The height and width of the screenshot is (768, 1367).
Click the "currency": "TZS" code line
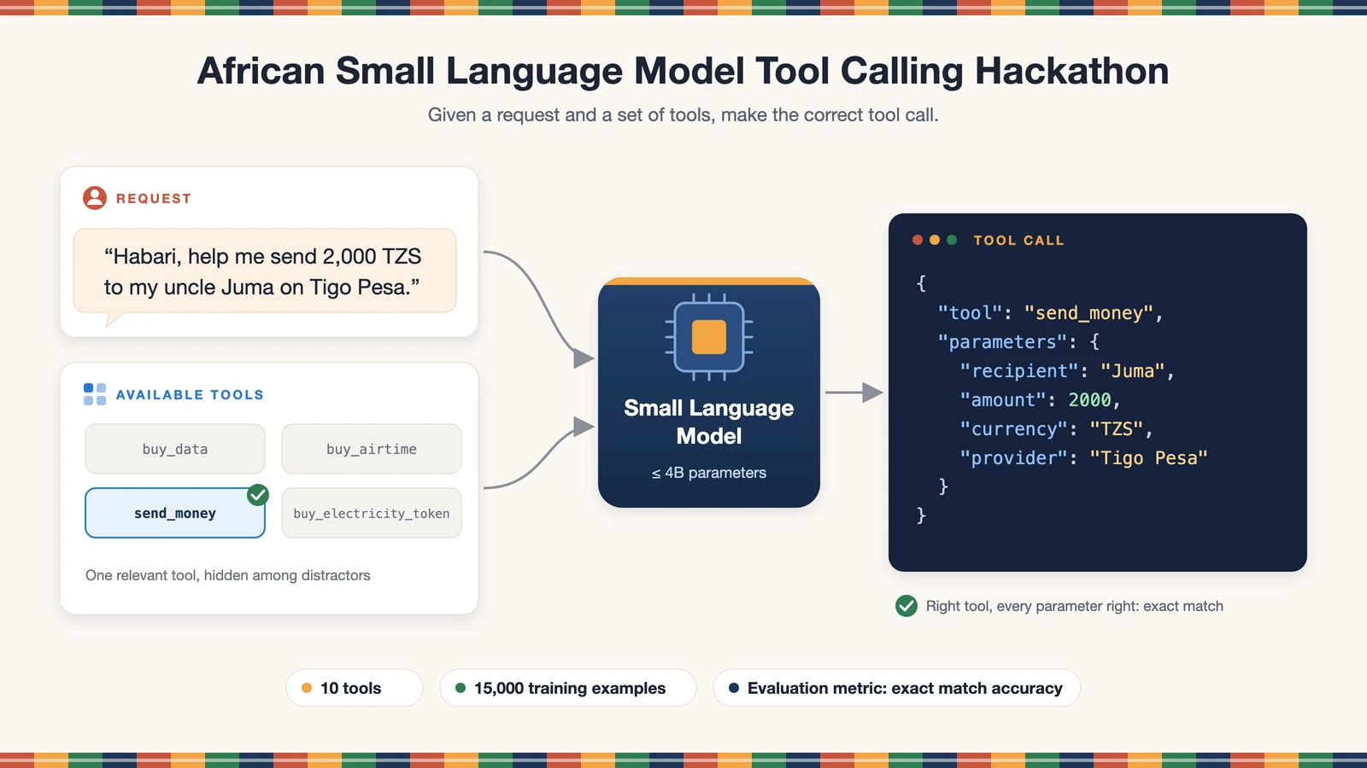[x=1056, y=429]
